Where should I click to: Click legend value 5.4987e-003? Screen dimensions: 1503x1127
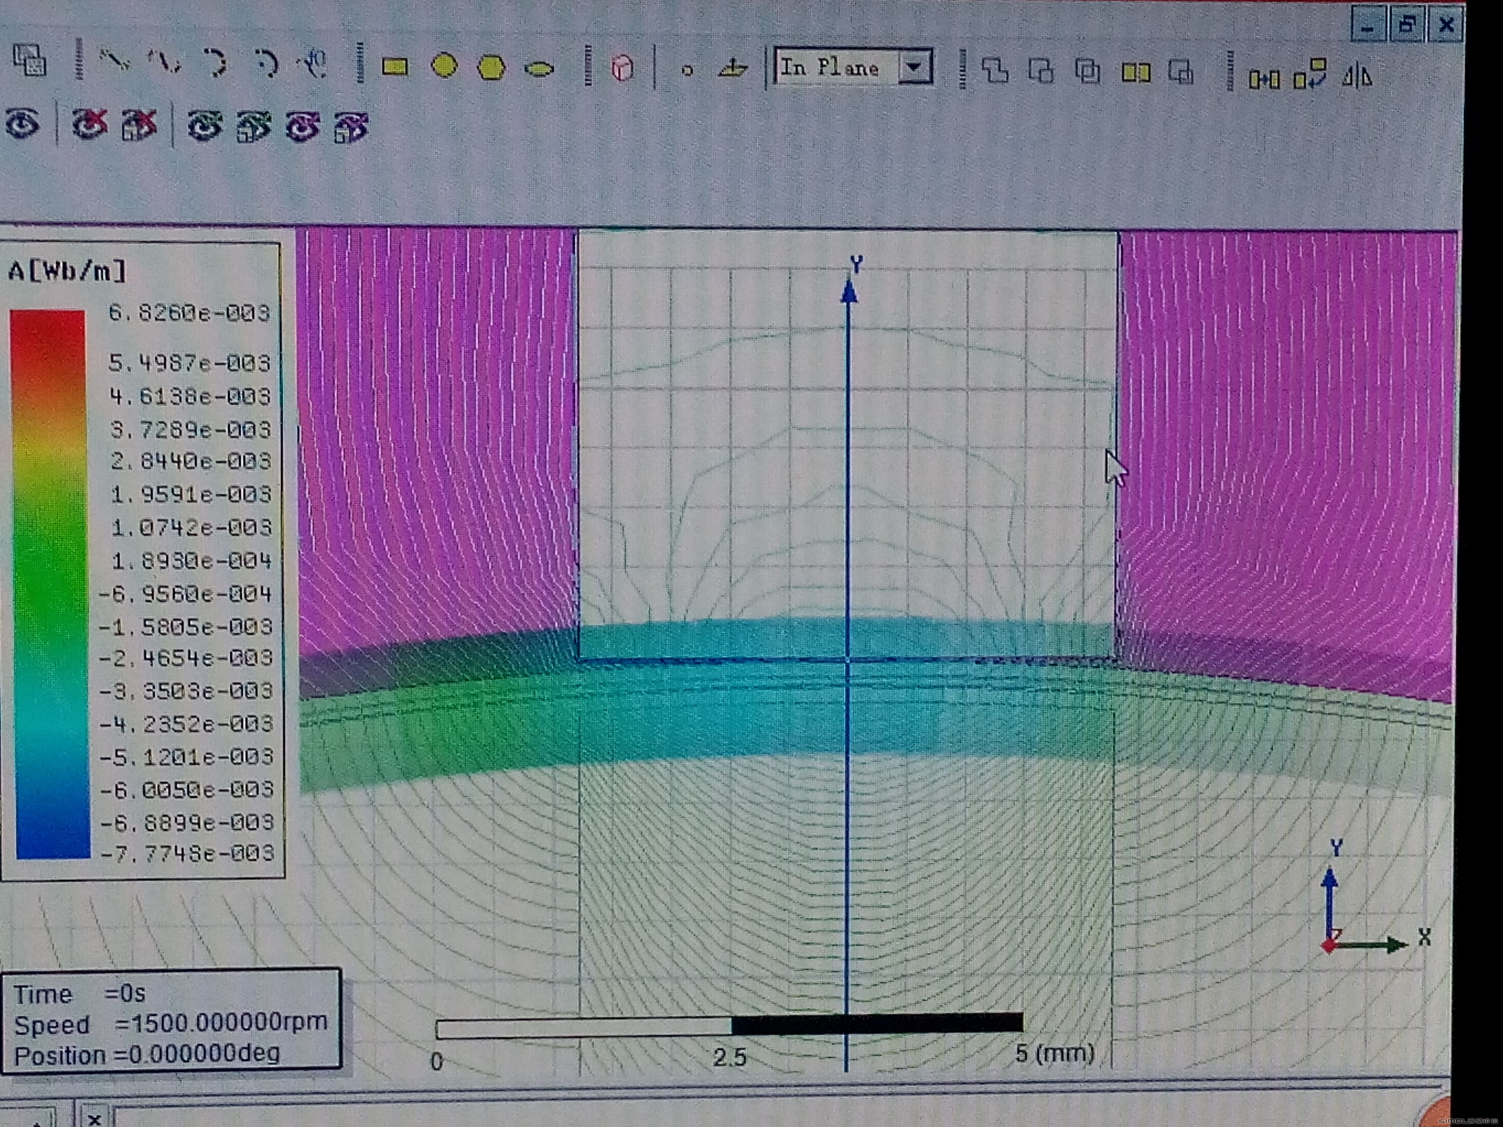tap(190, 364)
